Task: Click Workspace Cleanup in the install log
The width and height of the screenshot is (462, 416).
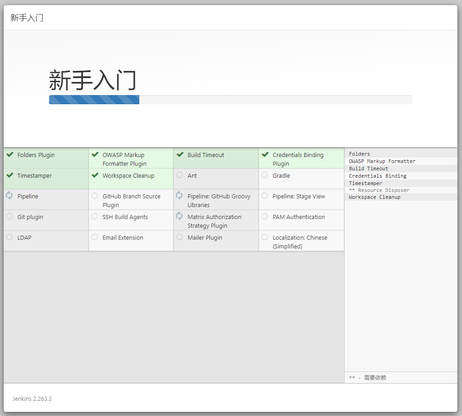Action: [374, 197]
